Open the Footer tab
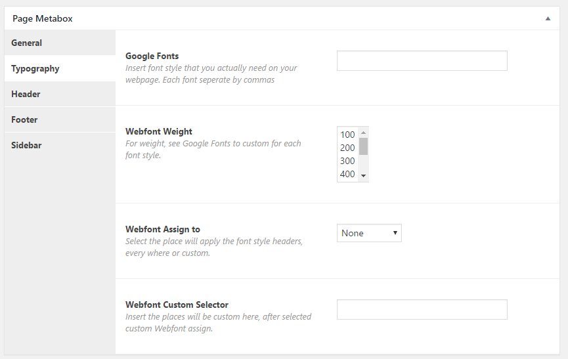The image size is (568, 359). 60,119
